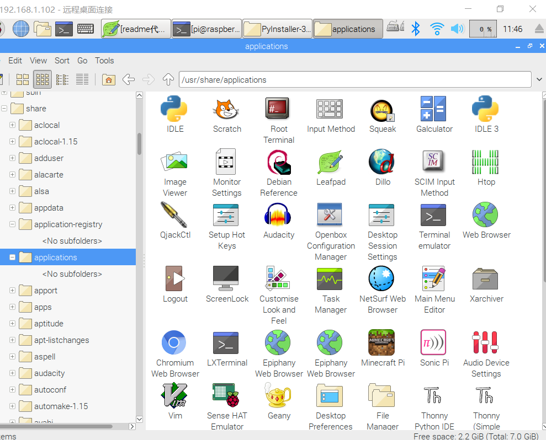The image size is (546, 440).
Task: Navigate back to previous folder
Action: 129,79
